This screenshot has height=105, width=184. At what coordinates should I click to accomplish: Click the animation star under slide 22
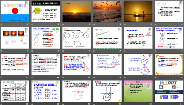point(94,104)
